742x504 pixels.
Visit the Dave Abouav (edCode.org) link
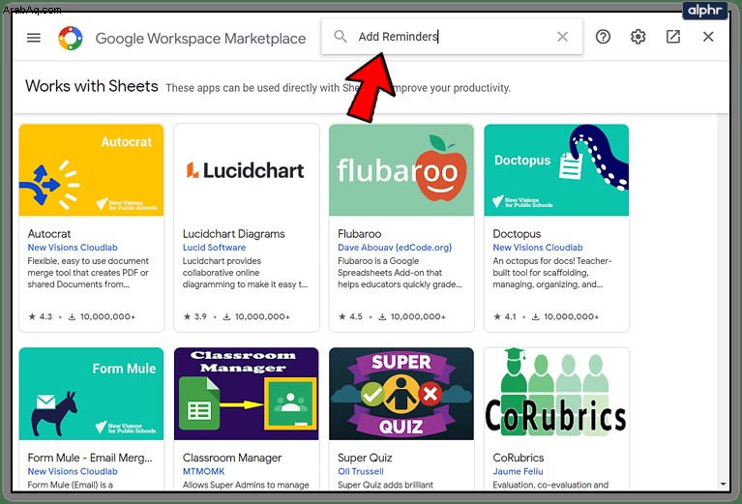[x=395, y=247]
